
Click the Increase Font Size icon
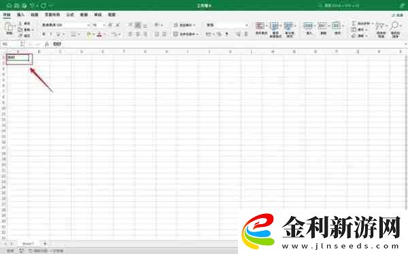[110, 25]
